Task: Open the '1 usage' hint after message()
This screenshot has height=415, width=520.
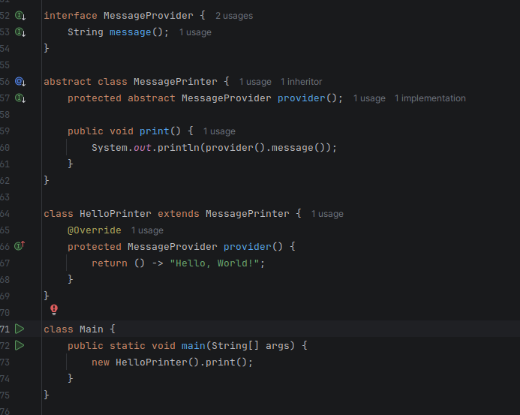Action: pyautogui.click(x=195, y=32)
